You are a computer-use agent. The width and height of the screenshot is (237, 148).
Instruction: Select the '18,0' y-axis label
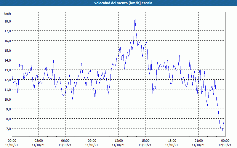point(8,21)
